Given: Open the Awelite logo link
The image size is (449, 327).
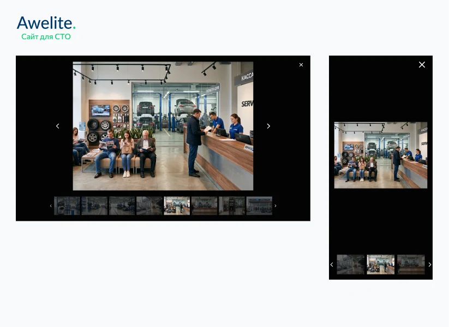Looking at the screenshot, I should point(46,23).
